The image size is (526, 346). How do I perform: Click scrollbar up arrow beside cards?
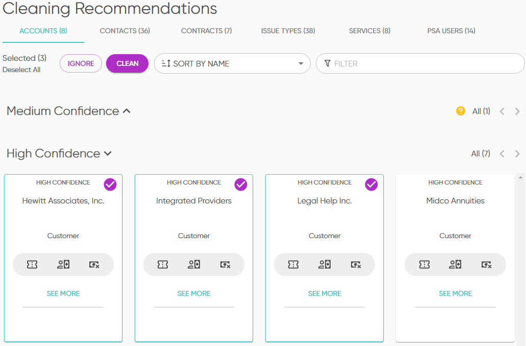click(x=520, y=178)
